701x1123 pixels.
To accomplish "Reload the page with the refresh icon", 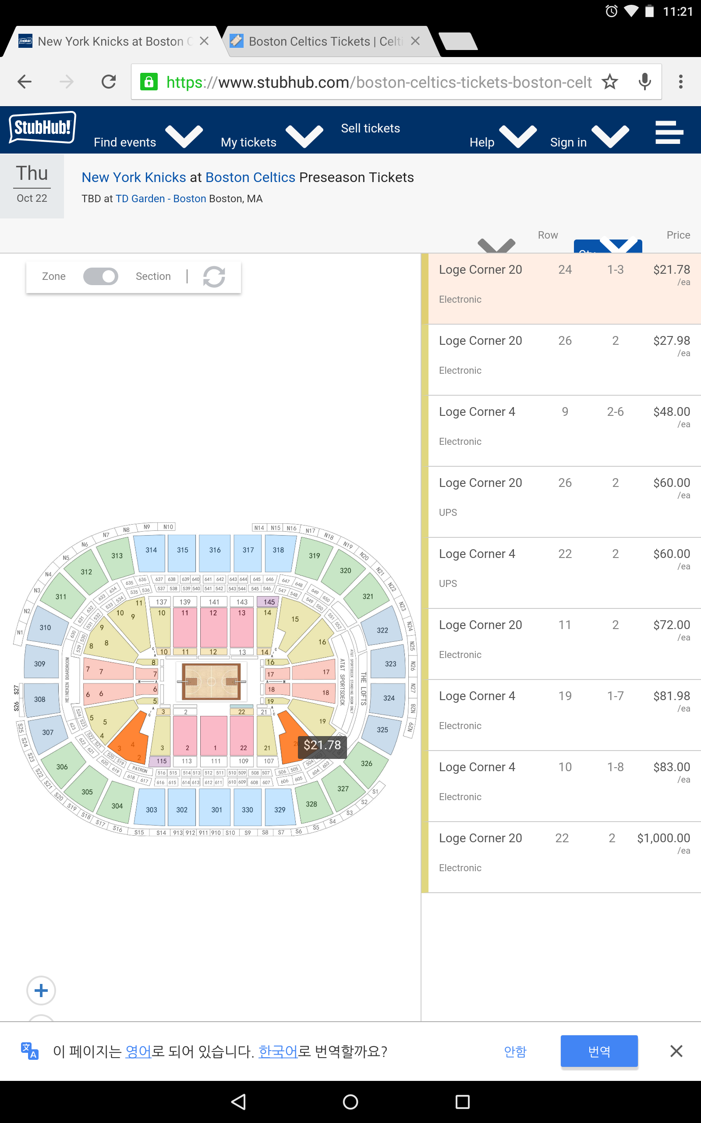I will tap(109, 82).
